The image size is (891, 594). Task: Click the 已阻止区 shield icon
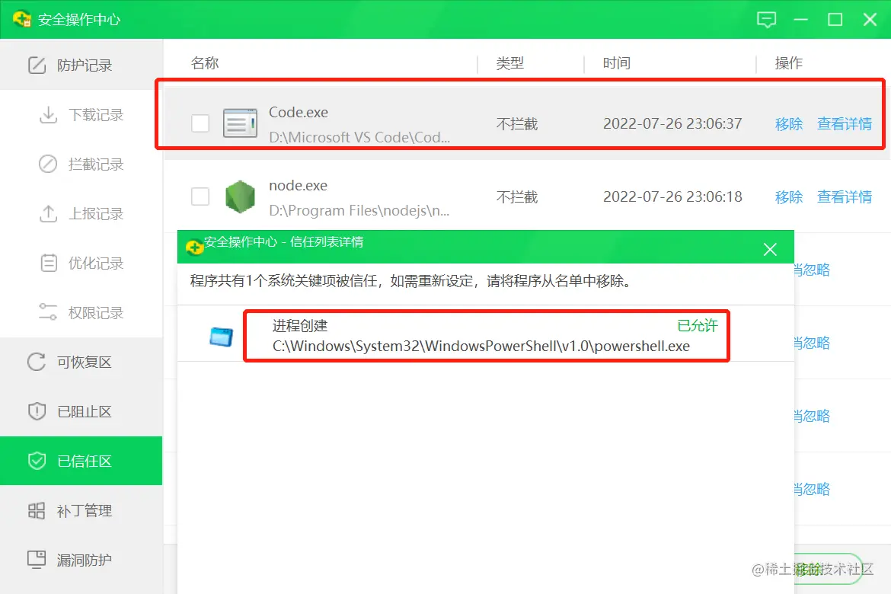(37, 411)
